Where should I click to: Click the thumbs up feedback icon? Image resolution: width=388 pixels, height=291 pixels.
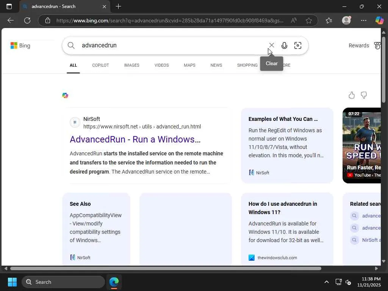(x=352, y=95)
